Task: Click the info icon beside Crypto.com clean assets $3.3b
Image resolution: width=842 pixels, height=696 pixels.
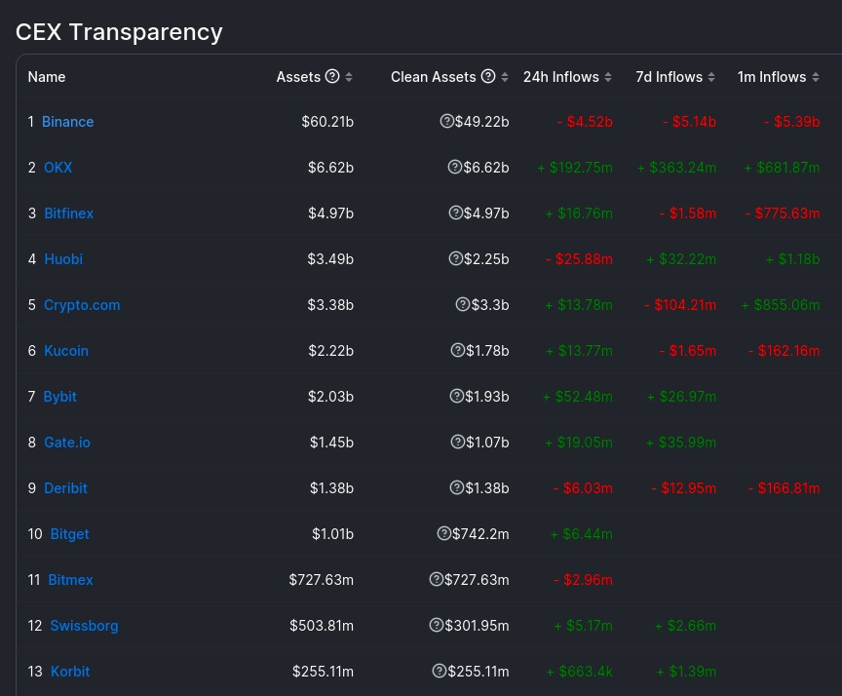Action: [x=463, y=304]
